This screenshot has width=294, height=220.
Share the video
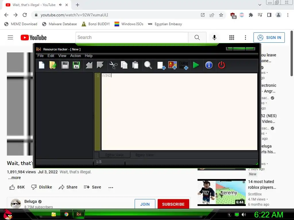(68, 187)
